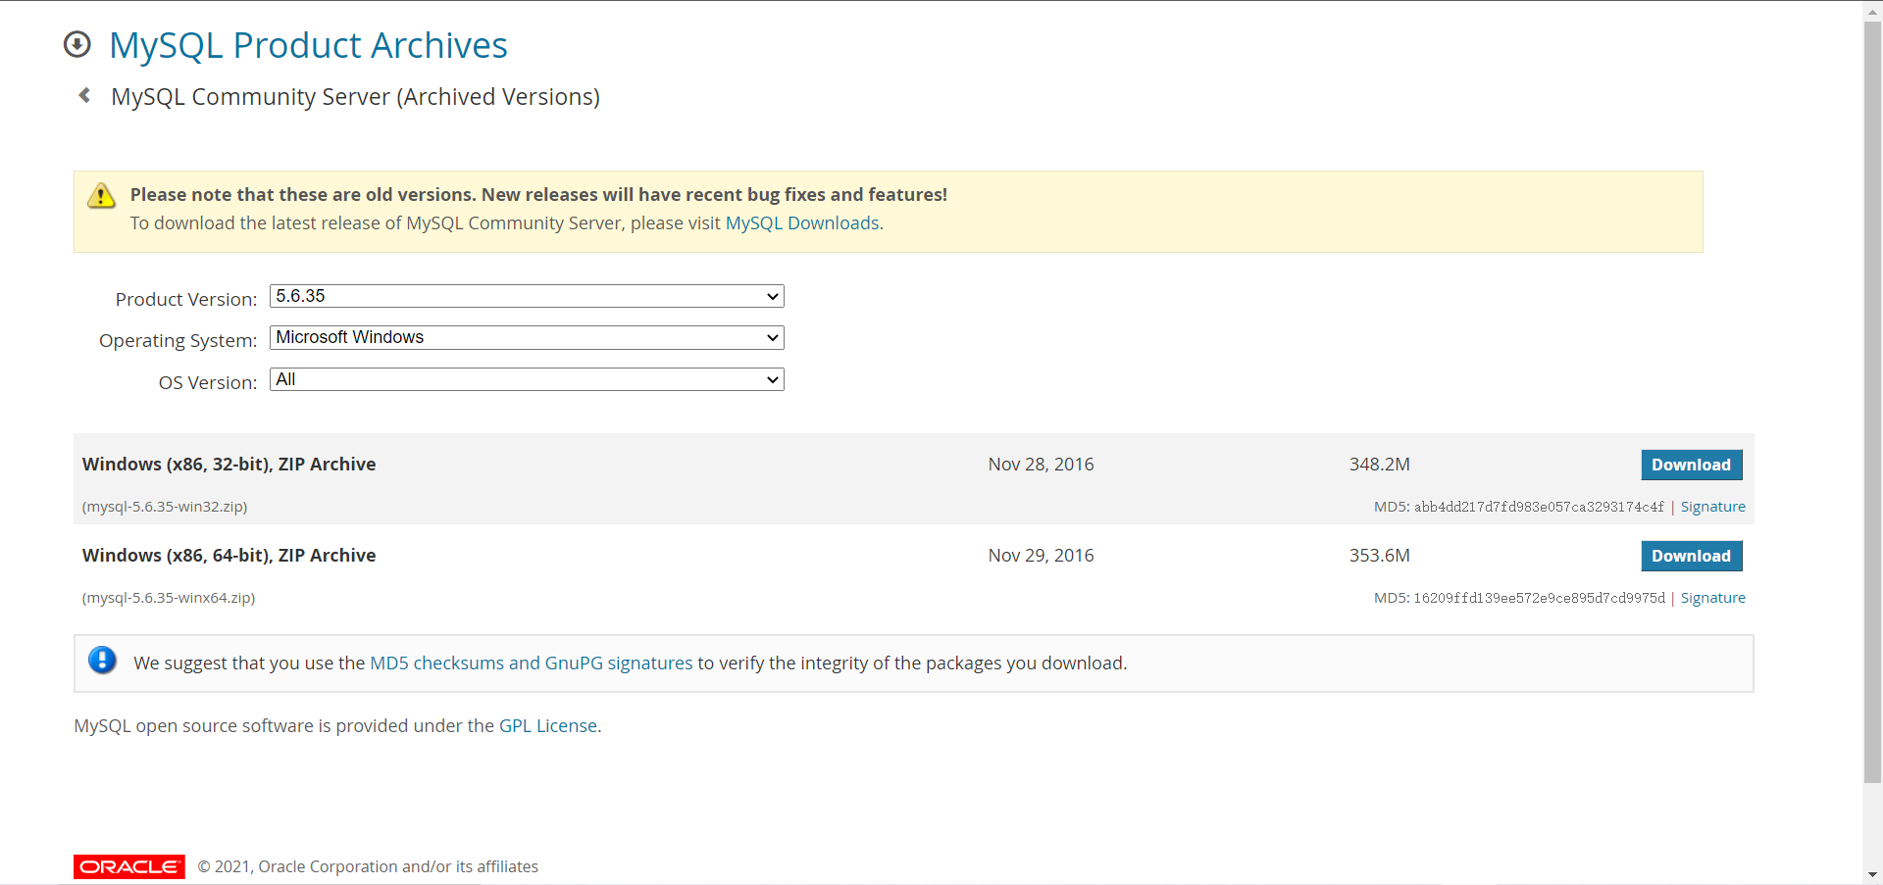Click the Oracle logo in footer
1883x885 pixels.
129,866
